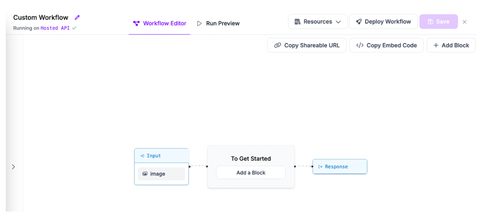Open the Hosted API link
The width and height of the screenshot is (486, 224).
tap(55, 28)
